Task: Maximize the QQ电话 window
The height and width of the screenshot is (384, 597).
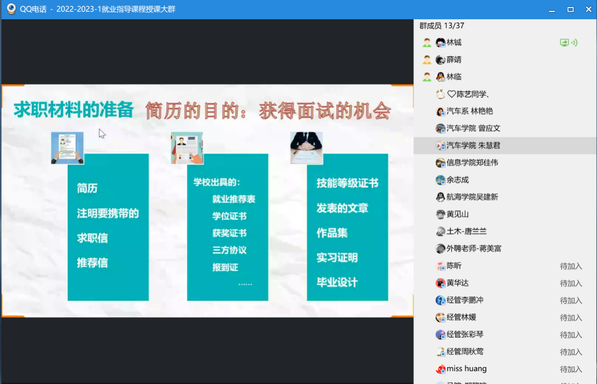Action: [570, 9]
